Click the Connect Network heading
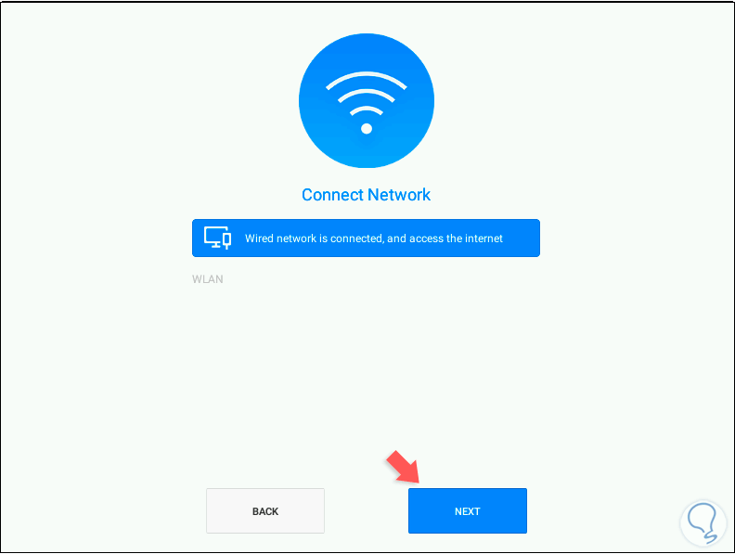Viewport: 735px width, 554px height. click(x=366, y=195)
